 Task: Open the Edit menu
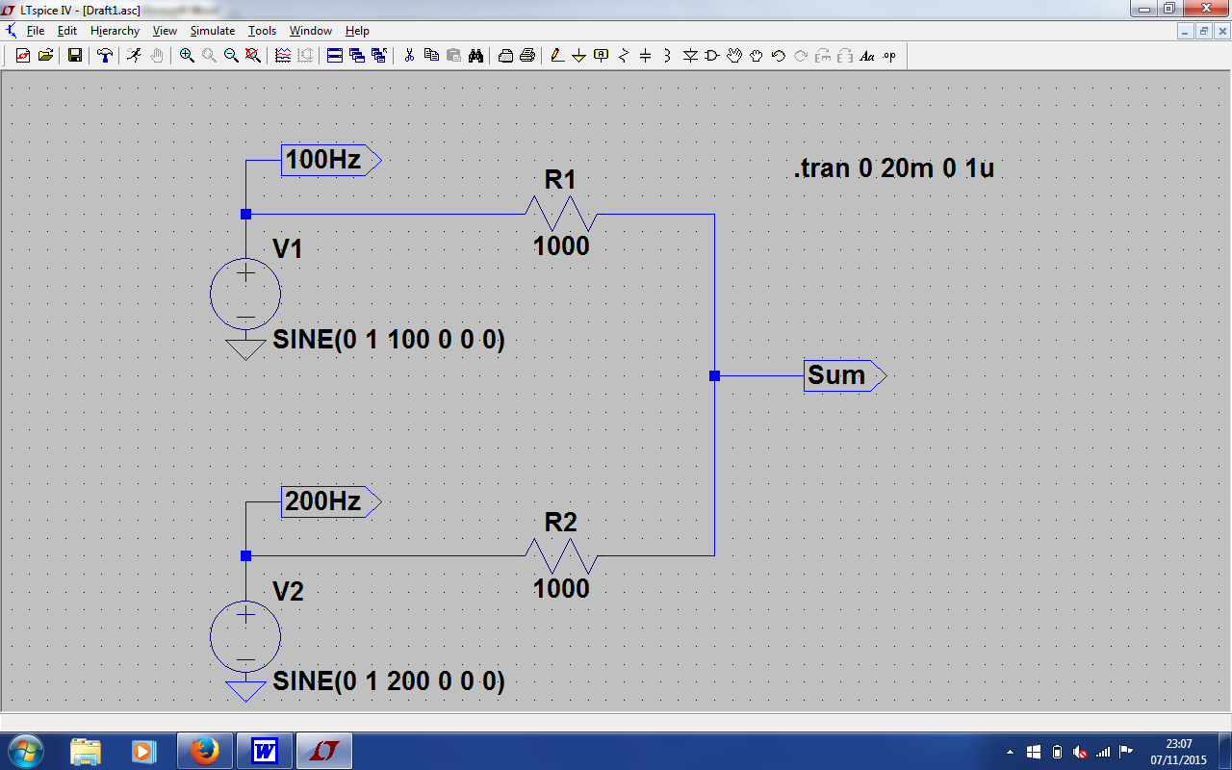(x=66, y=31)
